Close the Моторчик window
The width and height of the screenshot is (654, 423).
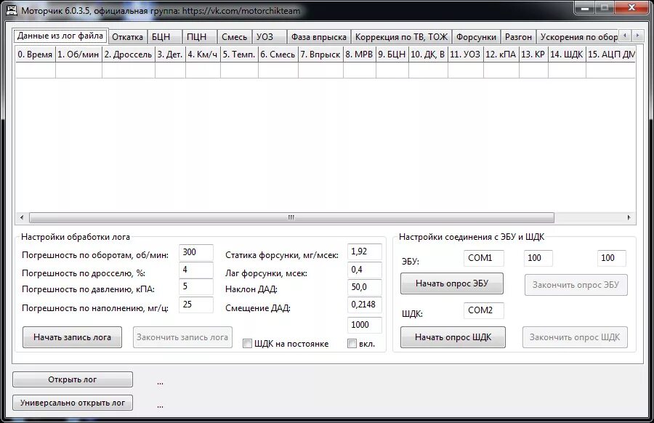[631, 7]
